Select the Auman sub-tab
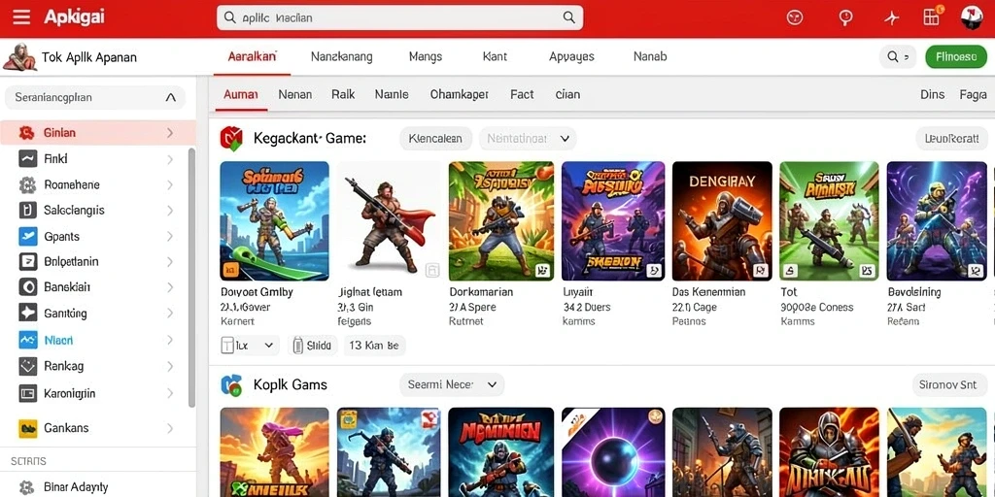The width and height of the screenshot is (995, 497). tap(241, 94)
